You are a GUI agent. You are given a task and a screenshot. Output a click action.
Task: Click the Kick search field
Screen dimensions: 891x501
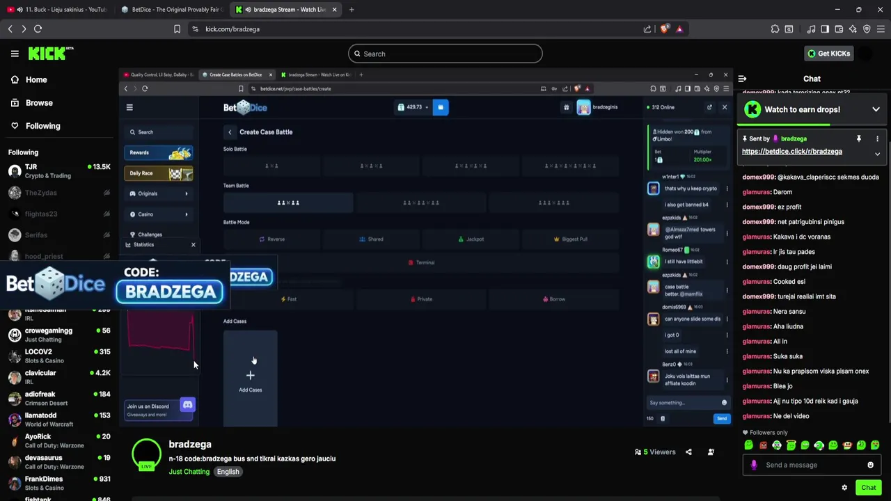(x=445, y=54)
